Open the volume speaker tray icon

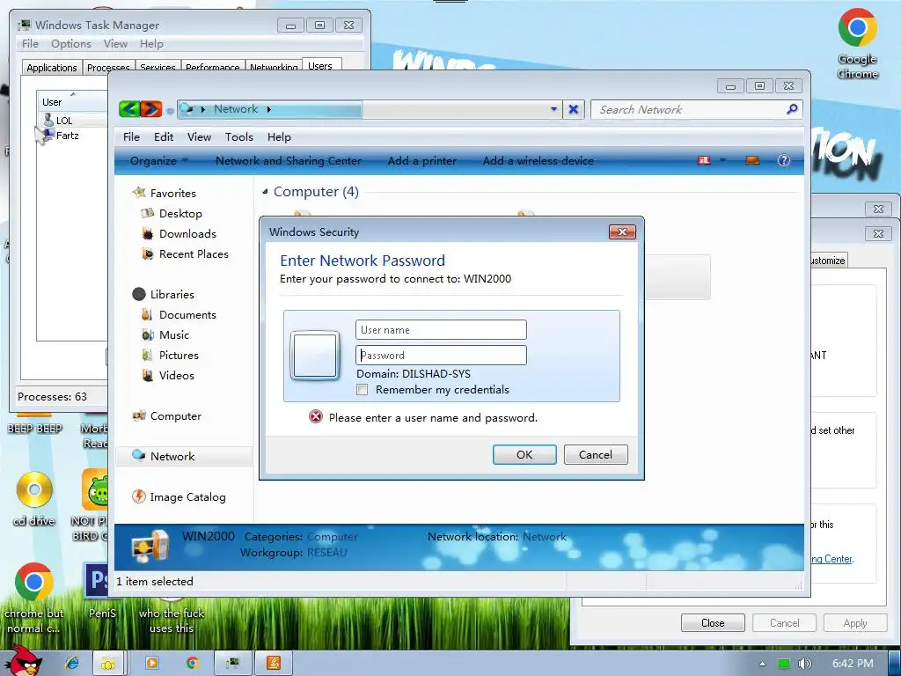pos(804,664)
